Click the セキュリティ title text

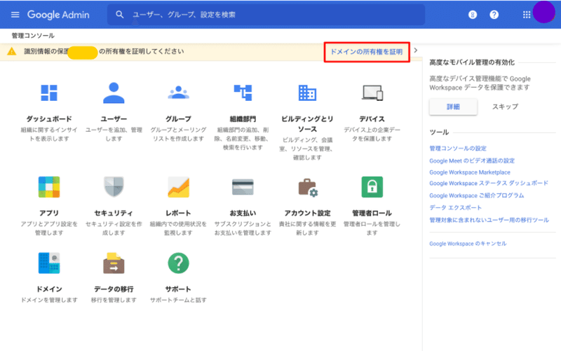(x=114, y=213)
